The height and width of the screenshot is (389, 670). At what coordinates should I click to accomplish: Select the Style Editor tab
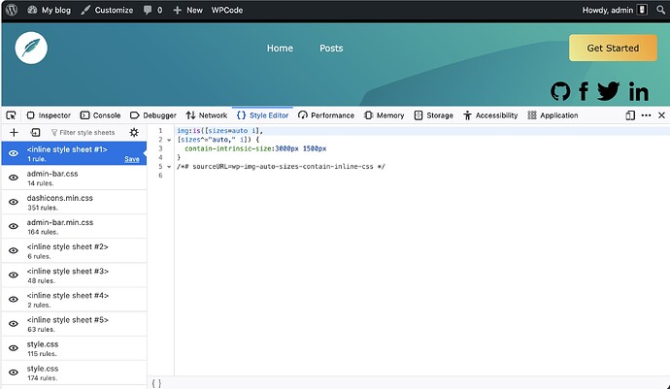(x=262, y=115)
